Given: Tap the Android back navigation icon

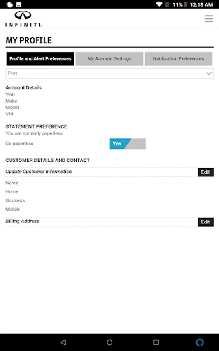Looking at the screenshot, I should tap(63, 342).
